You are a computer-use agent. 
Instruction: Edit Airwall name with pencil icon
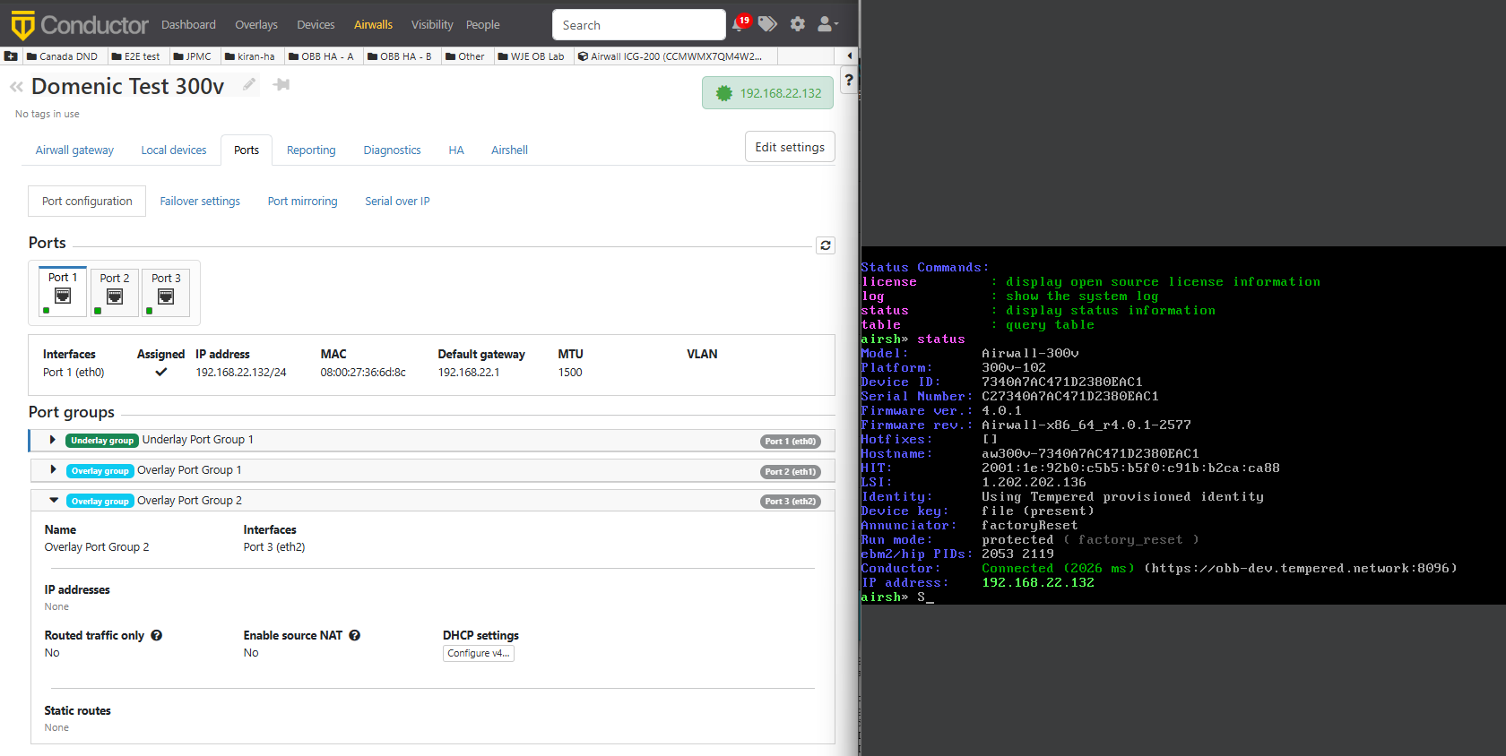pyautogui.click(x=249, y=84)
